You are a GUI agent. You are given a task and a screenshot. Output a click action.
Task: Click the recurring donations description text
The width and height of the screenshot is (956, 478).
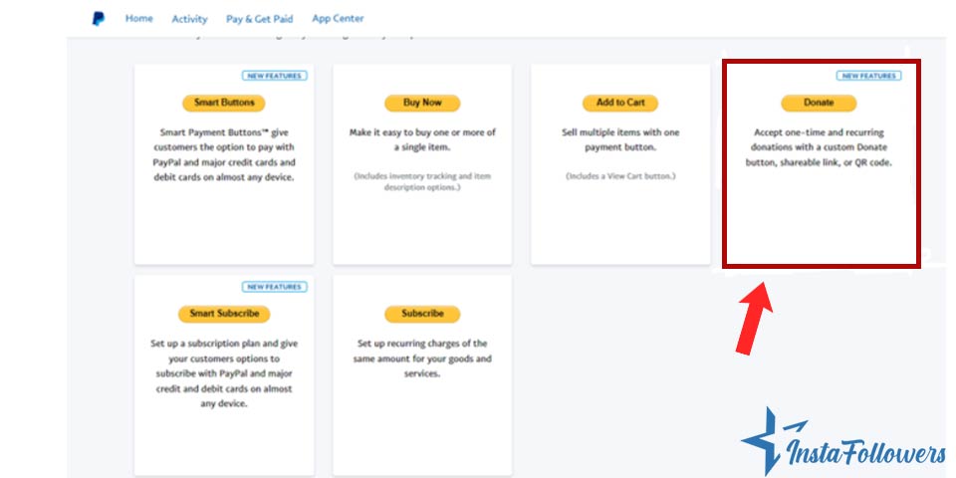819,146
